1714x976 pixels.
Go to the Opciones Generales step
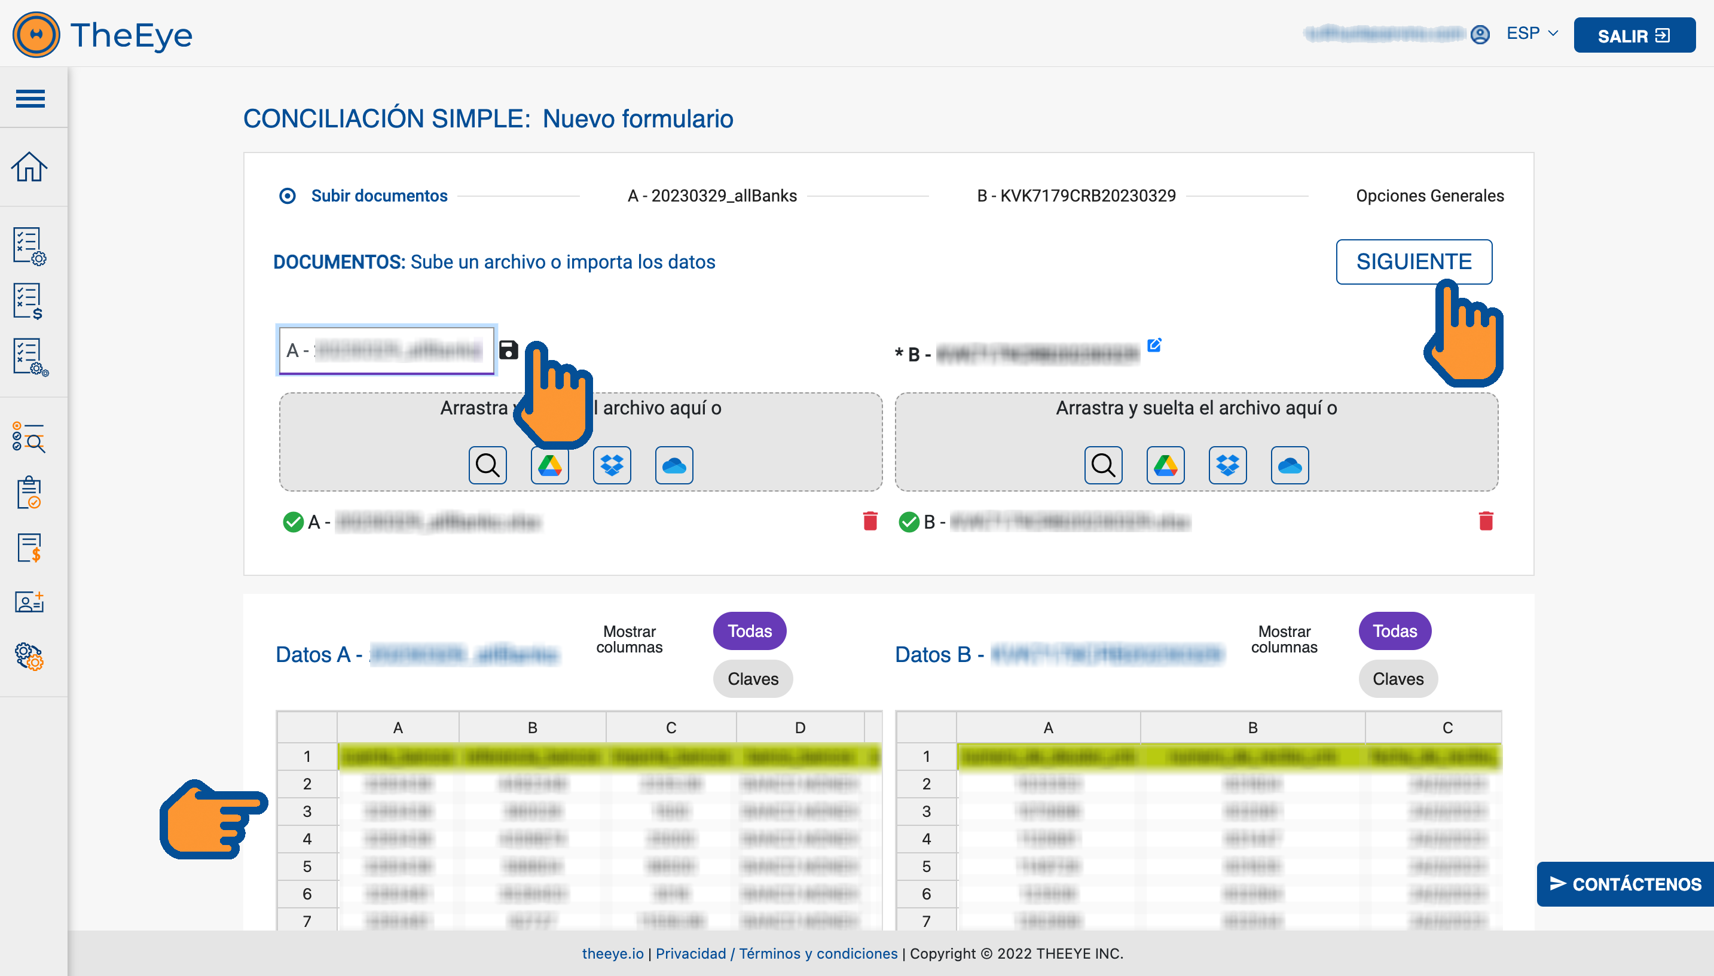(x=1429, y=196)
